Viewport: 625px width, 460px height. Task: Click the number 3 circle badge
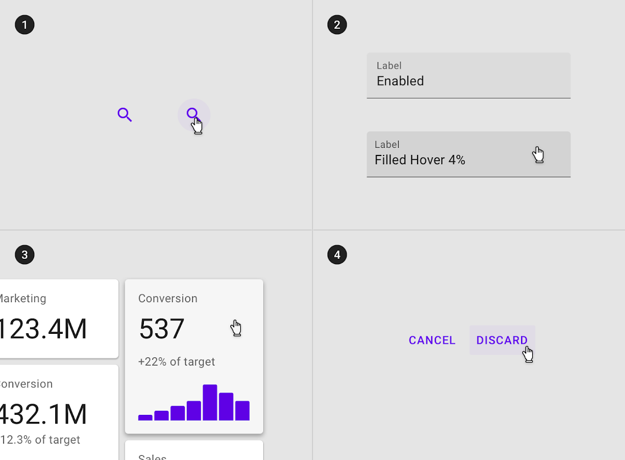(x=25, y=255)
